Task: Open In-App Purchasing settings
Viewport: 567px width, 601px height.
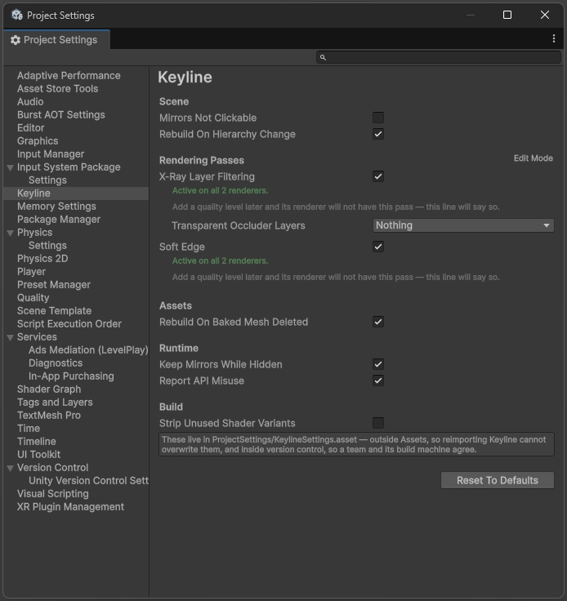Action: pos(71,376)
